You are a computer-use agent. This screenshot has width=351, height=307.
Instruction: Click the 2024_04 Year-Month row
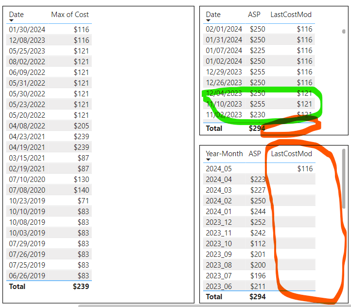pyautogui.click(x=259, y=179)
